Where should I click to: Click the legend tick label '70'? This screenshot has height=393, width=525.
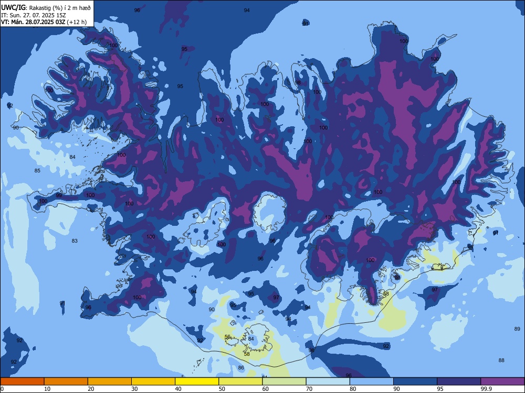click(309, 389)
